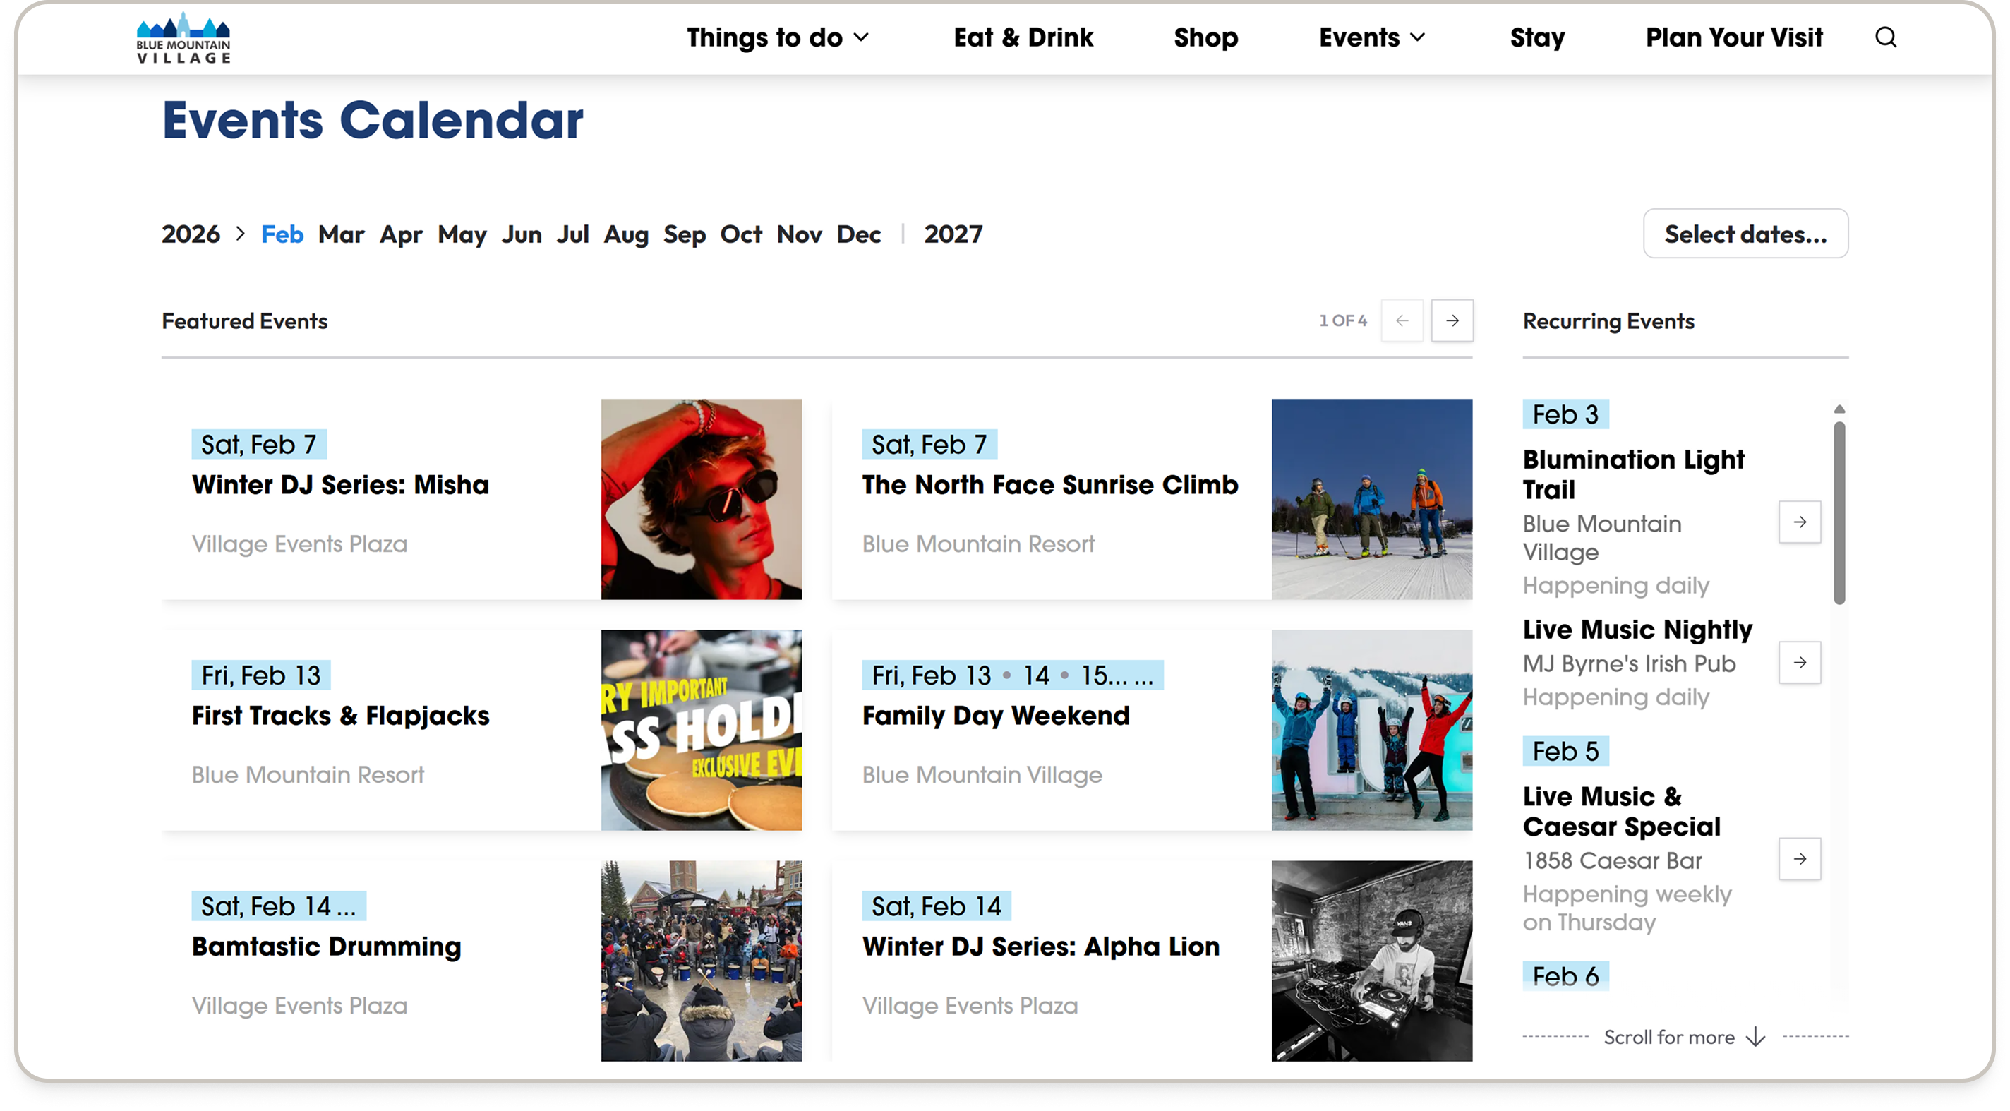Select the Aug month tab

point(626,234)
